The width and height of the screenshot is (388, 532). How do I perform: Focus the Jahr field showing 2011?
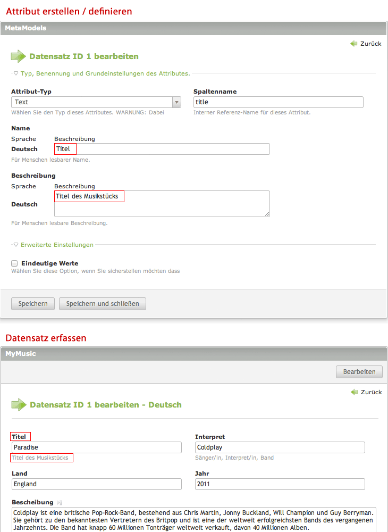coord(280,484)
